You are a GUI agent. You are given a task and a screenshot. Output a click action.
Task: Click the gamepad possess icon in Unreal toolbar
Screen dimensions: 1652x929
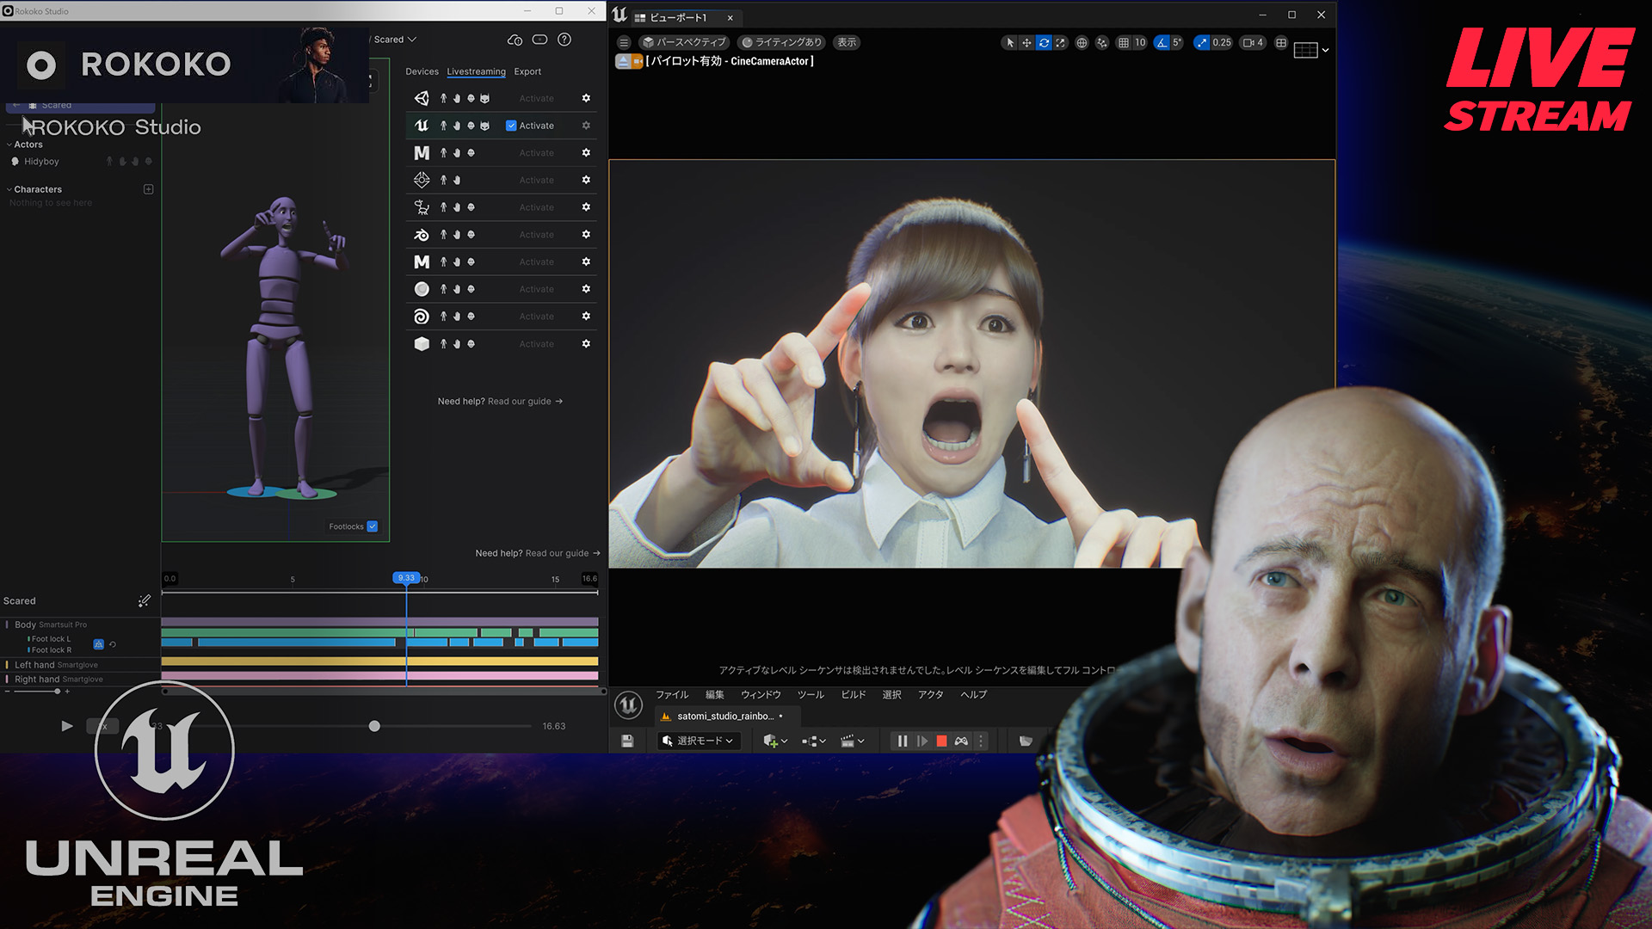click(961, 741)
